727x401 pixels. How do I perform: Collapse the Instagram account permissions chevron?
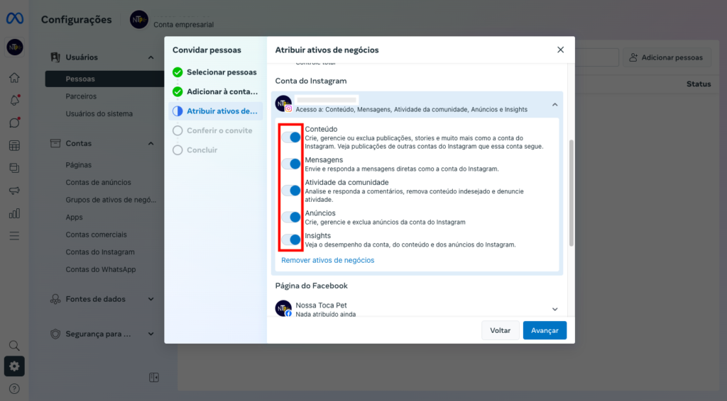click(555, 105)
